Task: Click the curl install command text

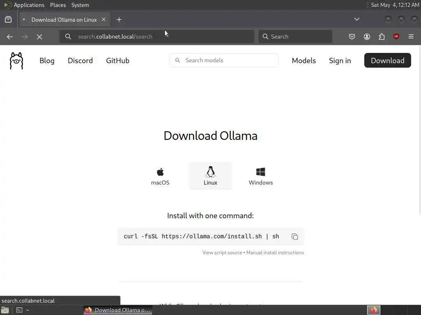Action: (201, 237)
